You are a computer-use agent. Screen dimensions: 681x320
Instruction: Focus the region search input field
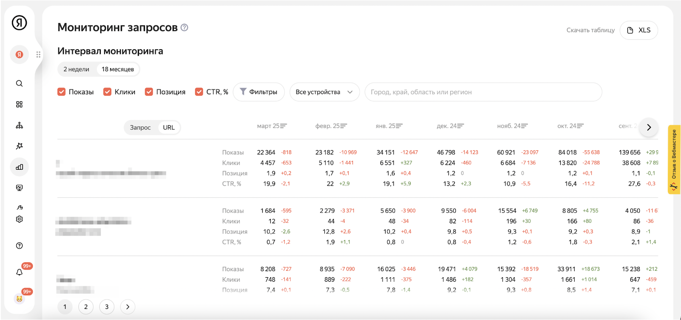(483, 92)
